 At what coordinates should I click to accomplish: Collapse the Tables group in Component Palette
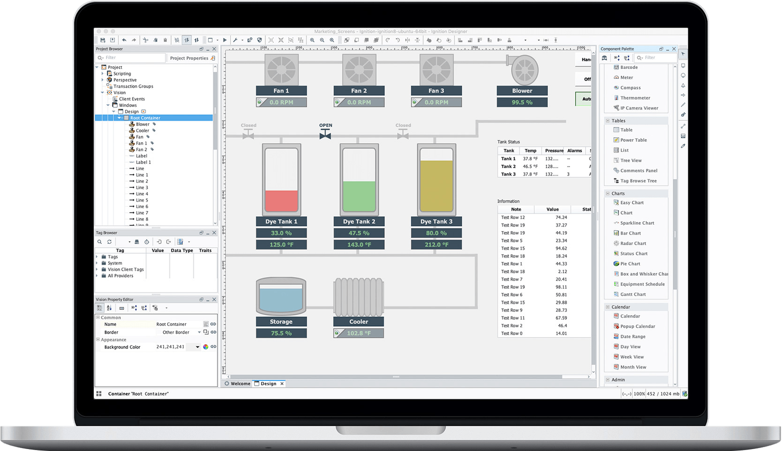(608, 121)
